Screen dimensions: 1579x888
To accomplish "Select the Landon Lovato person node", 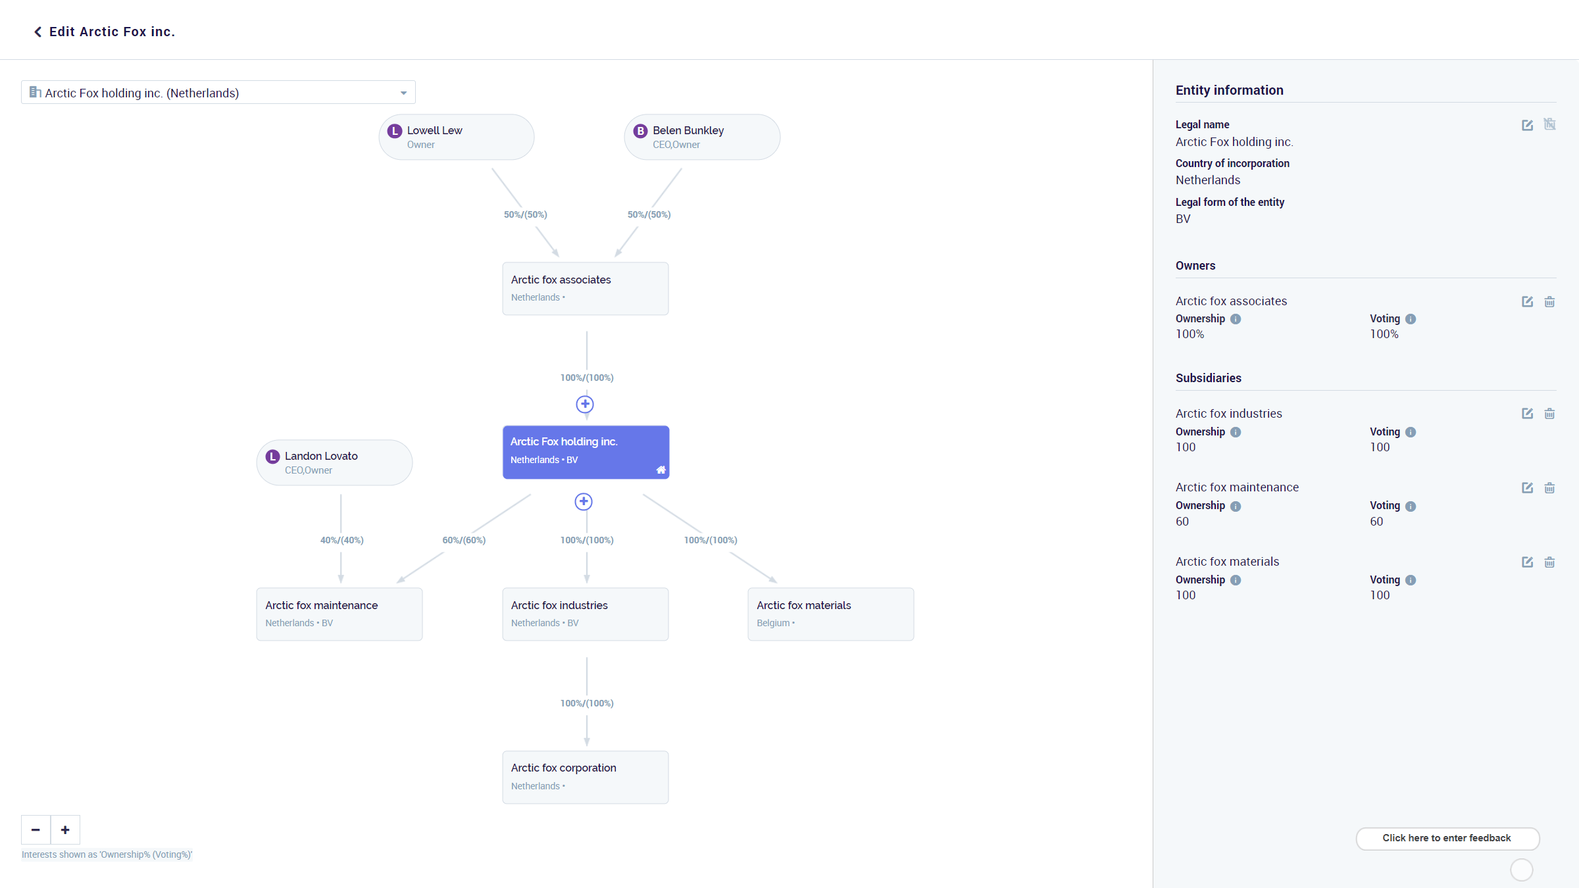I will pyautogui.click(x=334, y=462).
